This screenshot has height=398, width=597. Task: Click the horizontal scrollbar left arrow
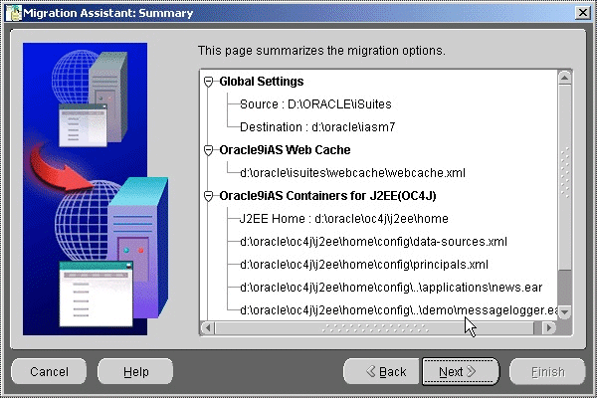pos(208,327)
